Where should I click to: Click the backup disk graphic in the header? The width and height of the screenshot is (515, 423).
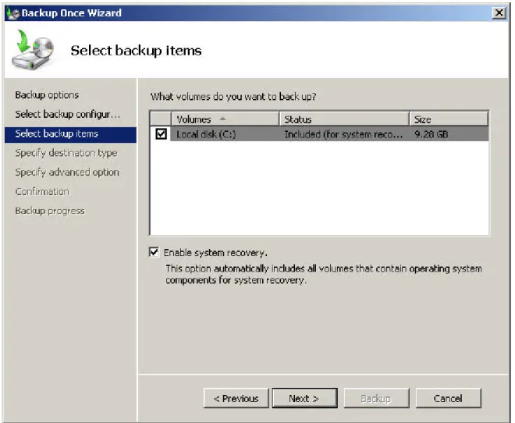tap(33, 49)
